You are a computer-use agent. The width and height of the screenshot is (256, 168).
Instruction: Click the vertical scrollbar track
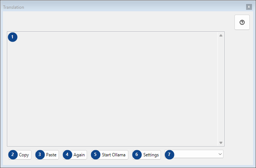221,89
